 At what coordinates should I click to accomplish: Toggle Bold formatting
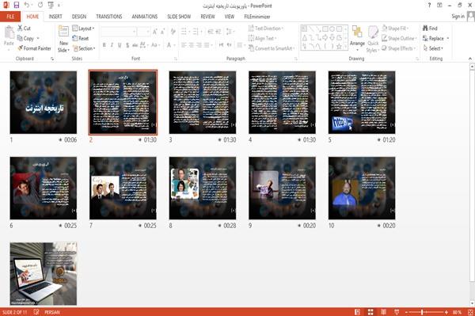pos(104,45)
